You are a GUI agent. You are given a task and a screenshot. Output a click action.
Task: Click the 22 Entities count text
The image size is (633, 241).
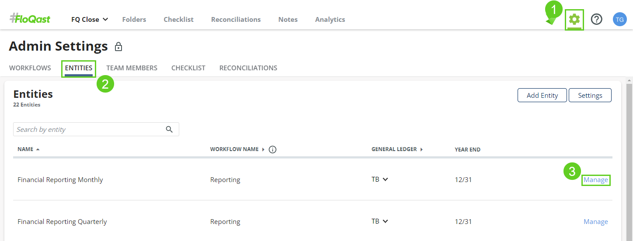click(x=27, y=105)
